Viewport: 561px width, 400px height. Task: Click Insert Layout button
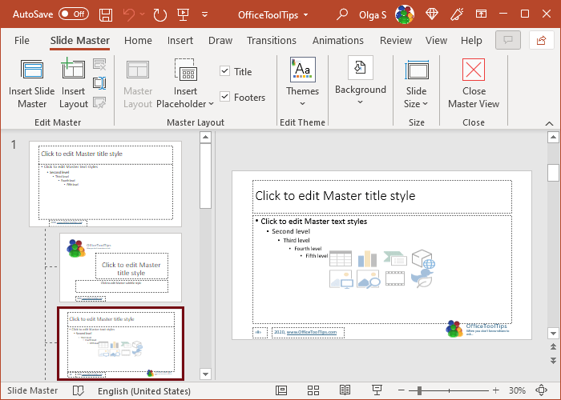pos(74,84)
